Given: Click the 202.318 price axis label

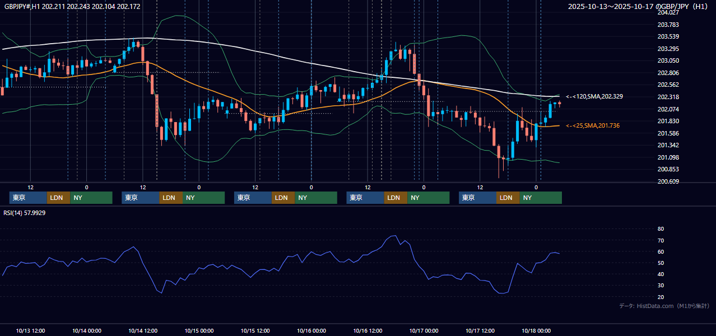Looking at the screenshot, I should point(668,97).
